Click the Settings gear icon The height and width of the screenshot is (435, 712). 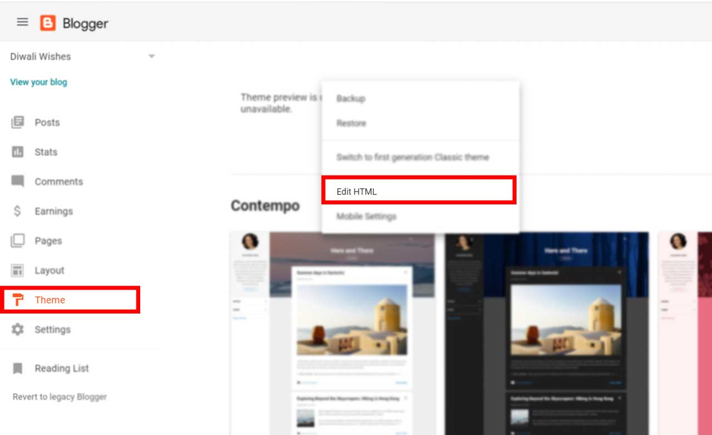[x=18, y=329]
